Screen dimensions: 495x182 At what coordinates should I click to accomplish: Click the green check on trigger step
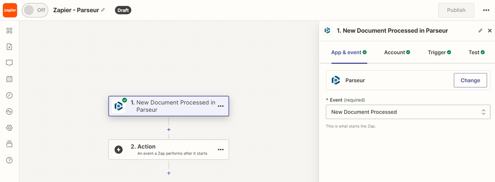(x=124, y=100)
